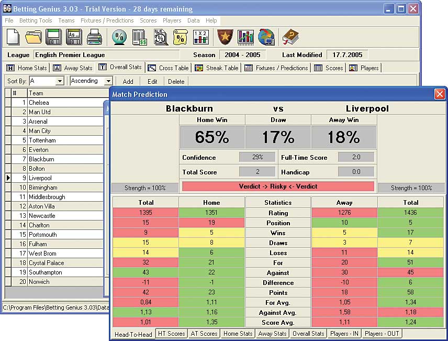Open the main window Scores tab
The height and width of the screenshot is (341, 448).
click(x=329, y=68)
